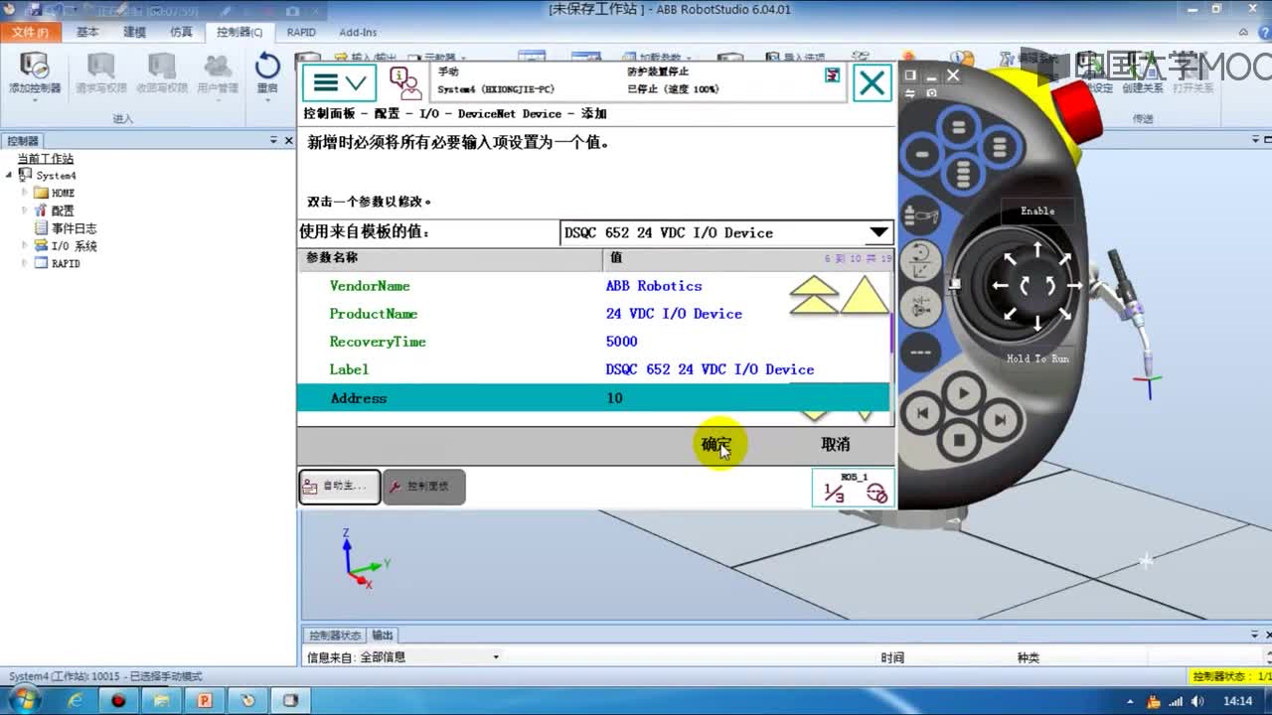Click the Enable device button on FlexPendant
This screenshot has width=1272, height=715.
coord(1037,211)
